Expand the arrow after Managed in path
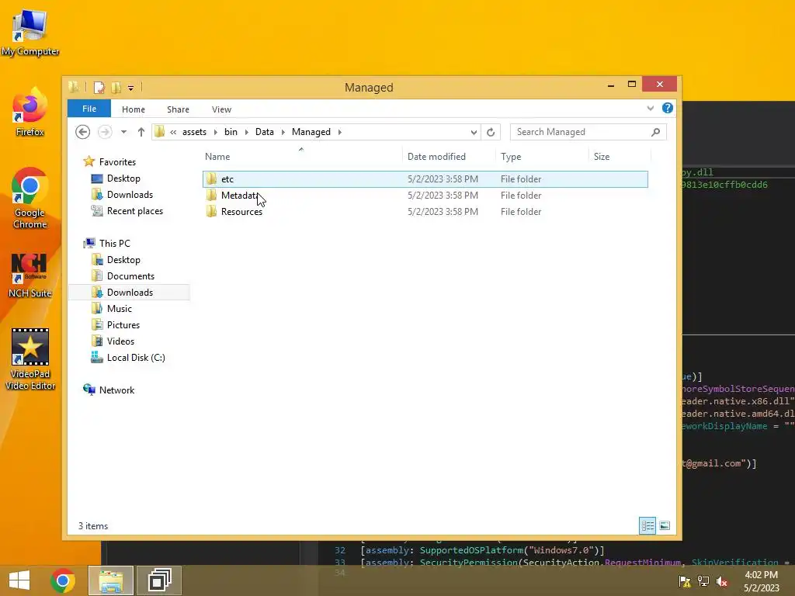 point(340,132)
